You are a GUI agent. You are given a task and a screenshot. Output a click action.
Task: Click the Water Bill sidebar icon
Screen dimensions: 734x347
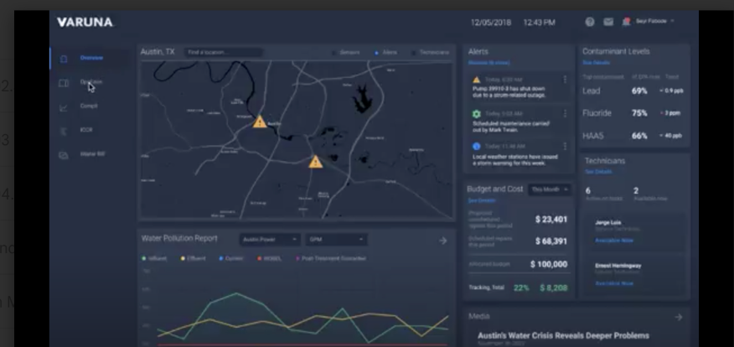coord(64,155)
